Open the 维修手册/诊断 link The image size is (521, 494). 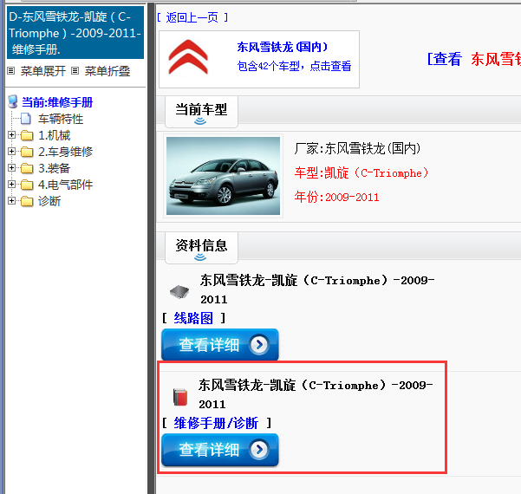tap(216, 423)
